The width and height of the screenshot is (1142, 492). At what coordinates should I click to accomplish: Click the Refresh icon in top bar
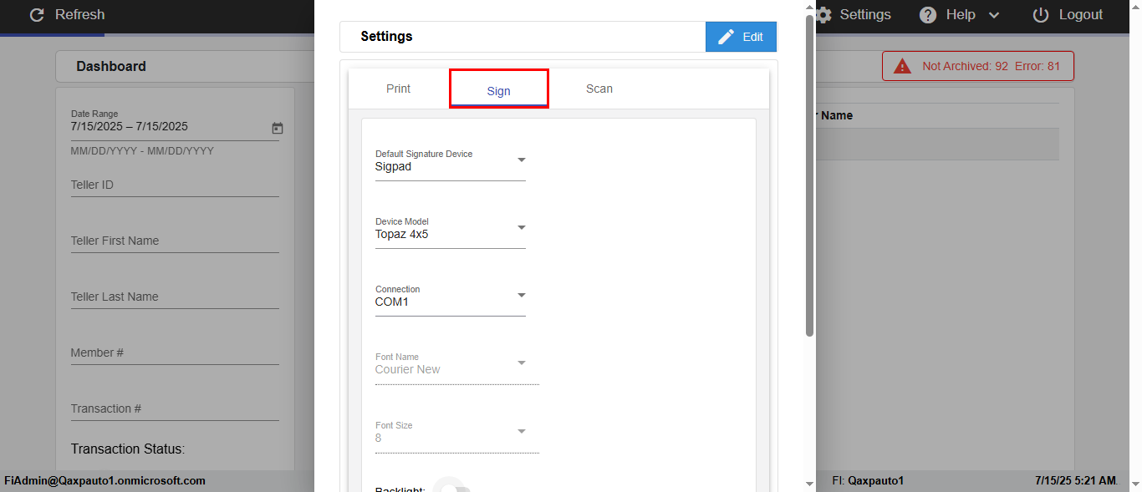[x=37, y=15]
